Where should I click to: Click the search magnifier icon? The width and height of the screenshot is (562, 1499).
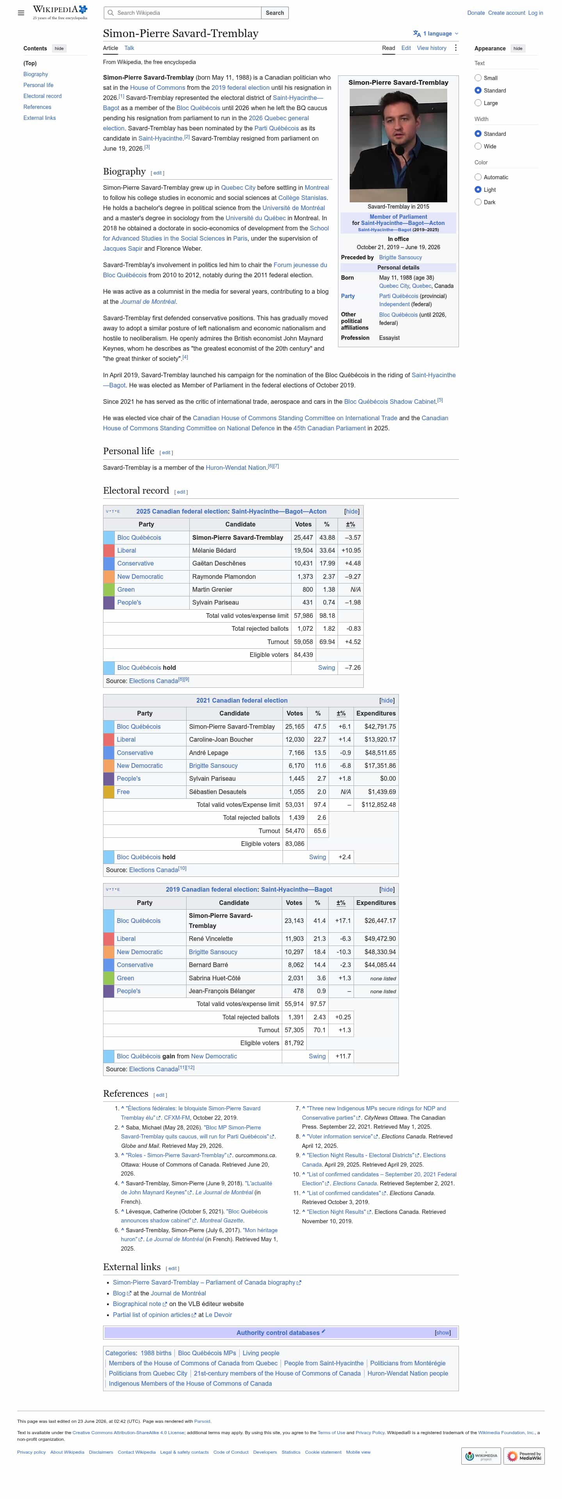coord(110,13)
